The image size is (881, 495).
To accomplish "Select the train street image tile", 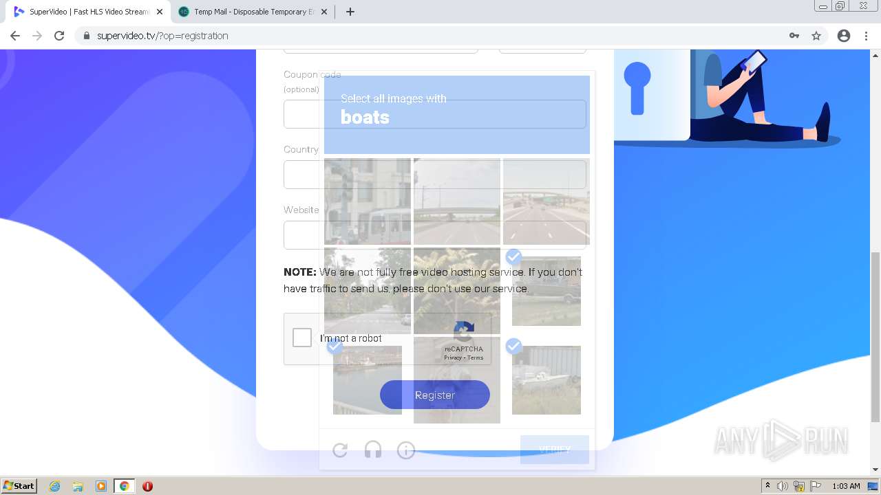I will (x=368, y=201).
